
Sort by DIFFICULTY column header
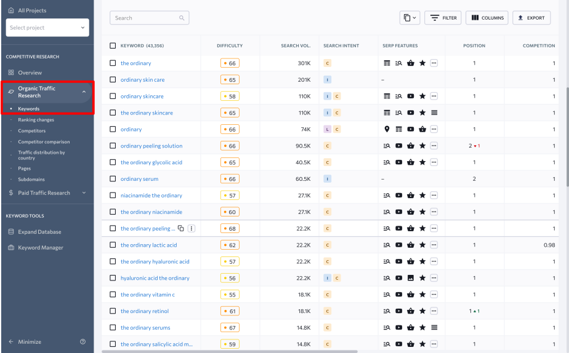click(x=230, y=46)
